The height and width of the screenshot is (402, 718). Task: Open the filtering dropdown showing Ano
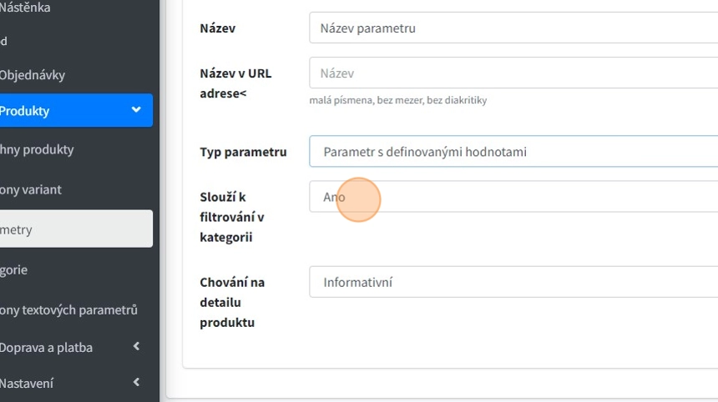pos(513,197)
